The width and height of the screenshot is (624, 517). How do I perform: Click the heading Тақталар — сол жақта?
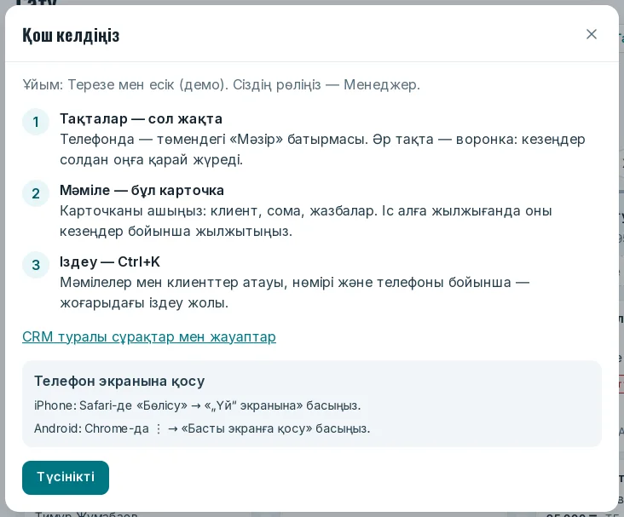click(x=141, y=119)
